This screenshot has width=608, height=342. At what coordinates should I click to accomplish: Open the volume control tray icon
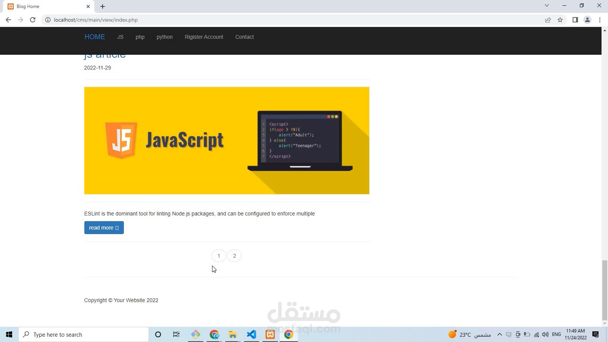click(545, 334)
